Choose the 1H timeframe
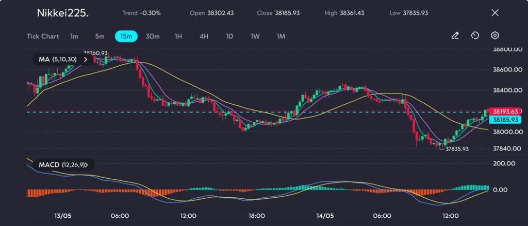Screen dimensions: 528x226 click(x=178, y=36)
